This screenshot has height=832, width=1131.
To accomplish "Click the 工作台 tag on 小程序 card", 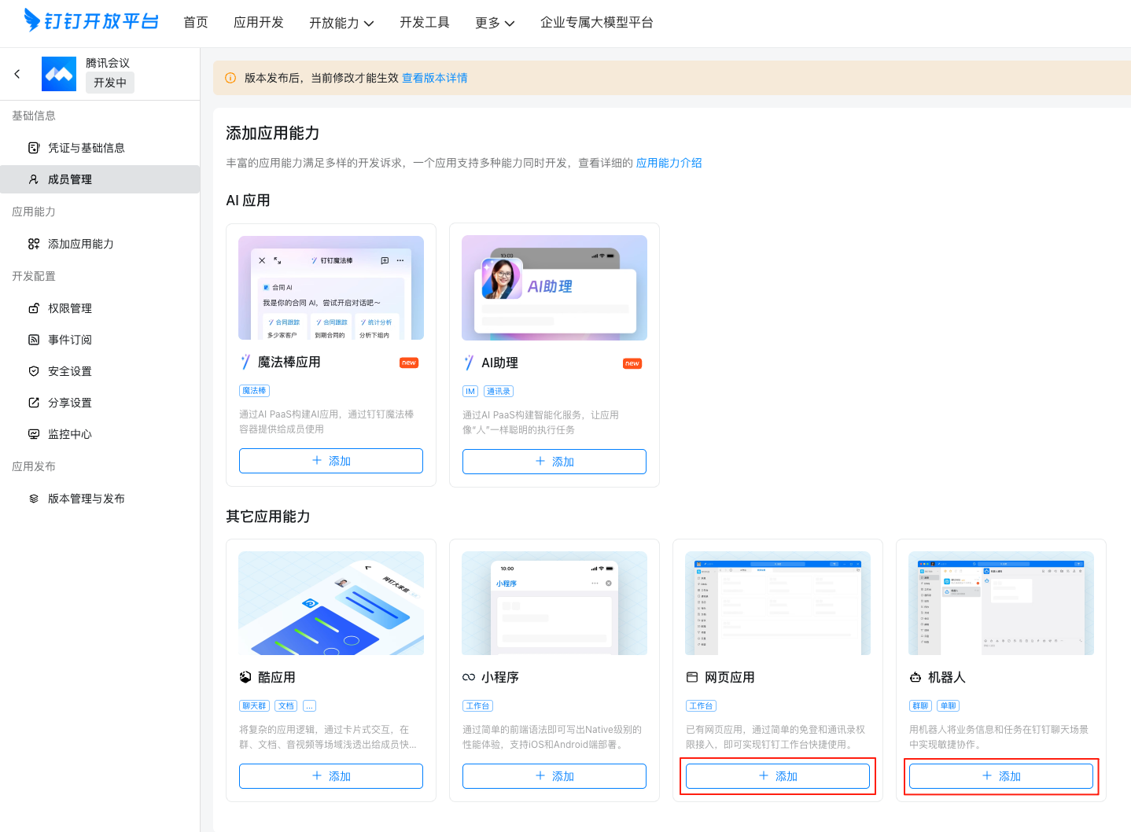I will pyautogui.click(x=477, y=706).
